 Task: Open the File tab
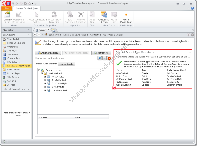click(7, 8)
